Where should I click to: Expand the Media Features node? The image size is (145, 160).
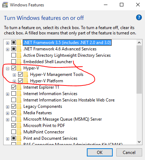[x=7, y=113]
